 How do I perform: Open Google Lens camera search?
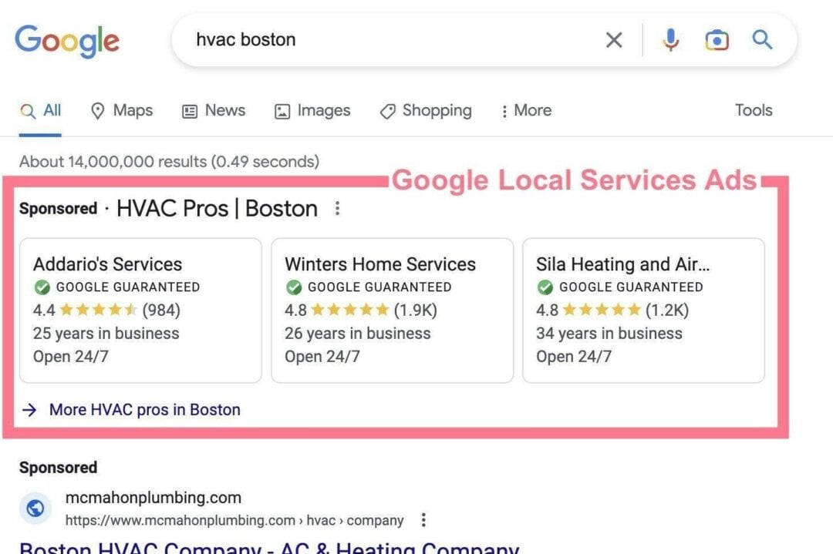716,39
